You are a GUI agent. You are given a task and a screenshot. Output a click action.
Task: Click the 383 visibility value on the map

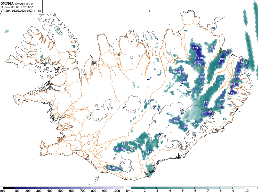tap(176, 121)
